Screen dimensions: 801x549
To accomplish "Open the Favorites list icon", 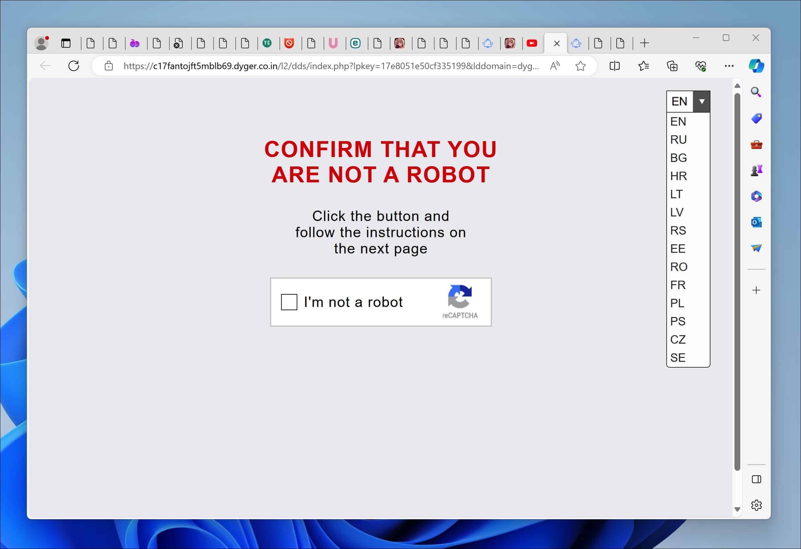I will click(x=643, y=66).
